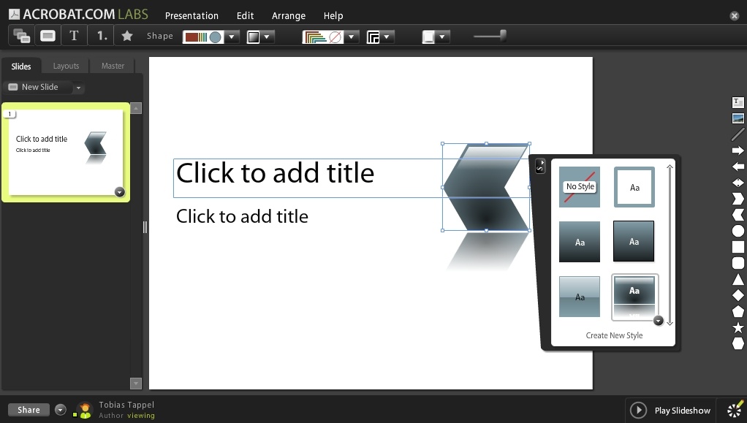
Task: Click the magic wand icon at bottom right
Action: click(735, 410)
